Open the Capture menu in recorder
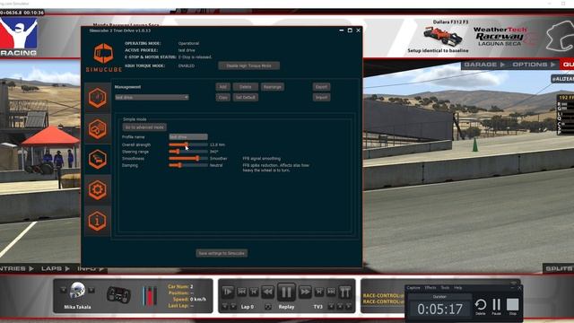 pos(413,288)
